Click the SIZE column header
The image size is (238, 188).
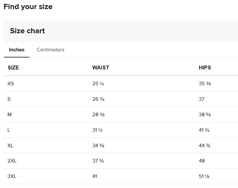[13, 68]
